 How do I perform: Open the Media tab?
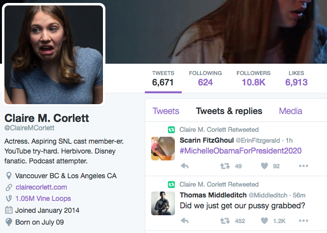coord(291,111)
